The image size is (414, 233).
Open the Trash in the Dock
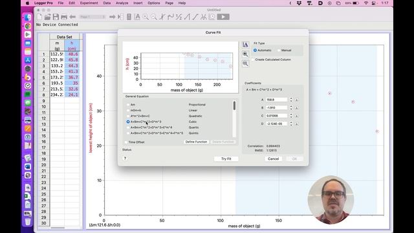[x=28, y=221]
